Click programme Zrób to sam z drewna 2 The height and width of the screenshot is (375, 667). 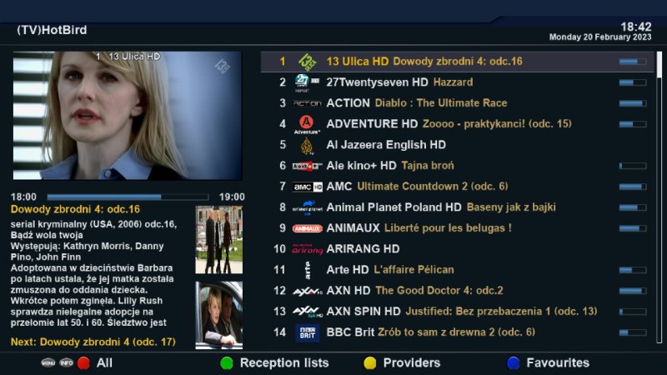(436, 332)
